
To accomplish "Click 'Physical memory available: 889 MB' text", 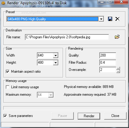I will (x=89, y=87).
